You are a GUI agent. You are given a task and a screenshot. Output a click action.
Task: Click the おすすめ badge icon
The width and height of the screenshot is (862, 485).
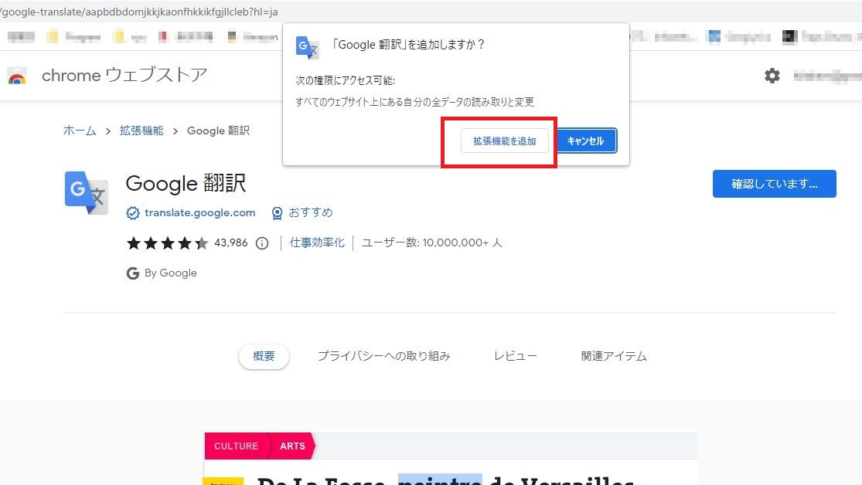pyautogui.click(x=278, y=212)
